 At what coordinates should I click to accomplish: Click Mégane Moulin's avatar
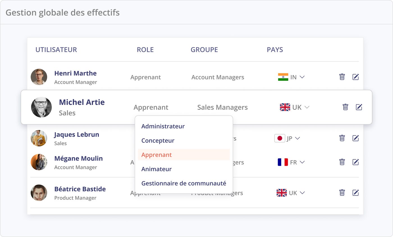[39, 162]
